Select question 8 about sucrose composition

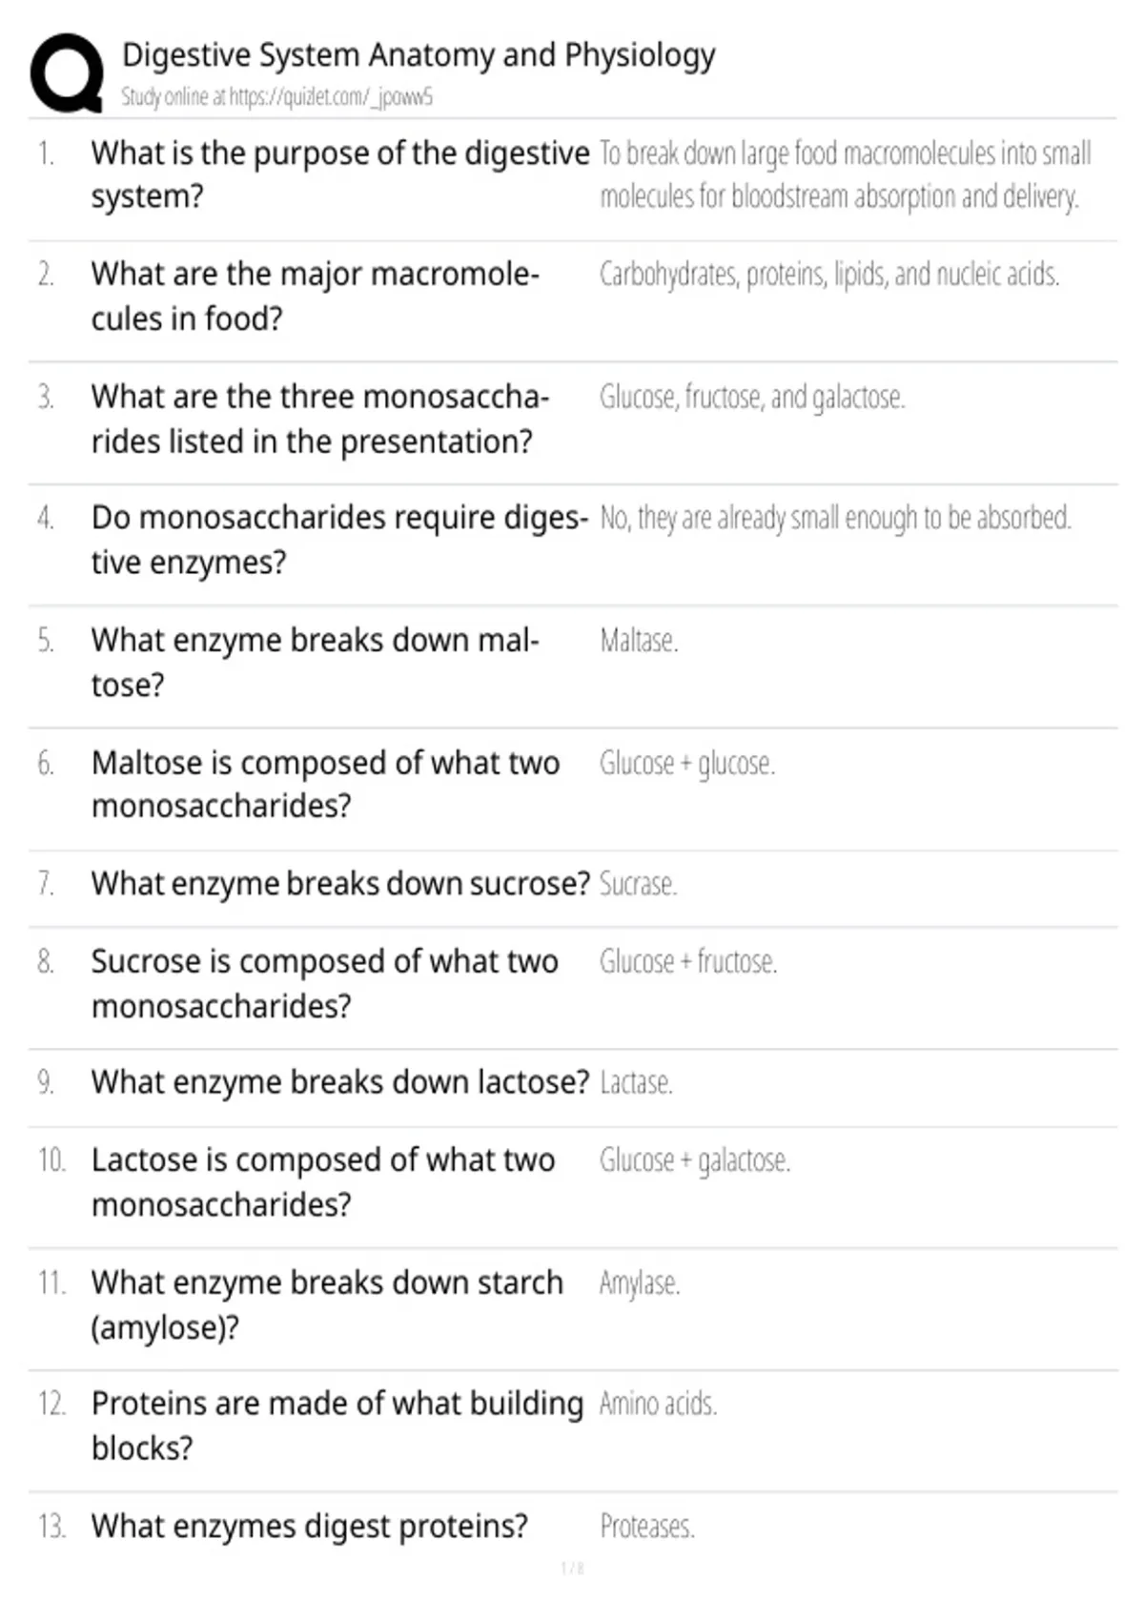(x=325, y=983)
